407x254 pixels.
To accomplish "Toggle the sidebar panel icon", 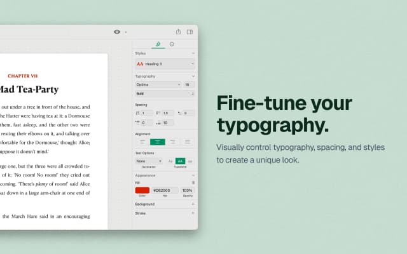I will pos(190,32).
